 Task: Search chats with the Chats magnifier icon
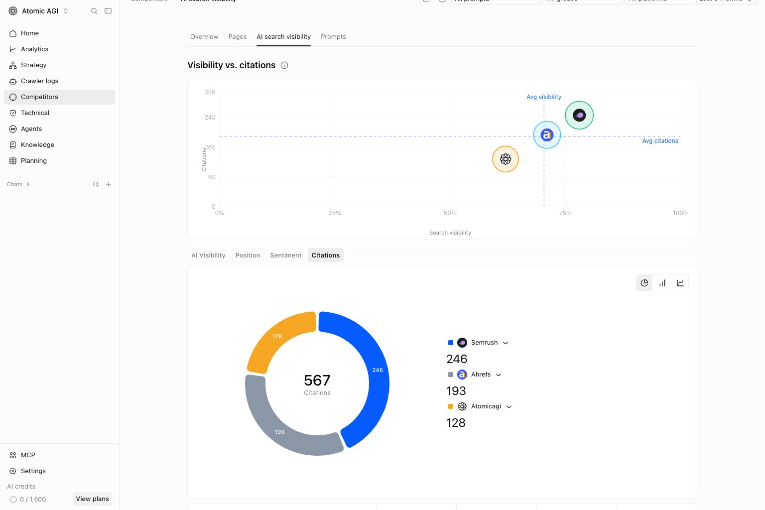pyautogui.click(x=96, y=184)
